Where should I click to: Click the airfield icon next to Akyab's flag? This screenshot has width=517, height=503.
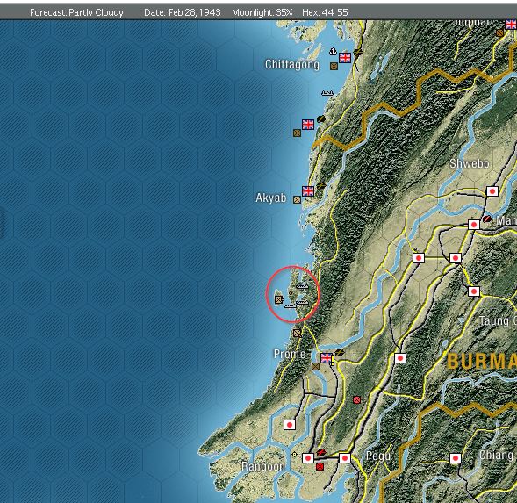click(x=320, y=186)
